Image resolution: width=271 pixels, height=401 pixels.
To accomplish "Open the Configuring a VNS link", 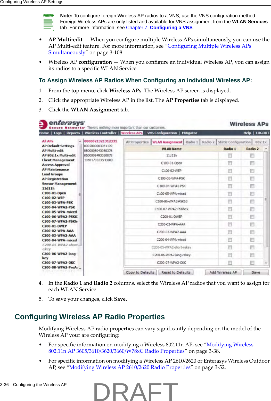I will [171, 28].
